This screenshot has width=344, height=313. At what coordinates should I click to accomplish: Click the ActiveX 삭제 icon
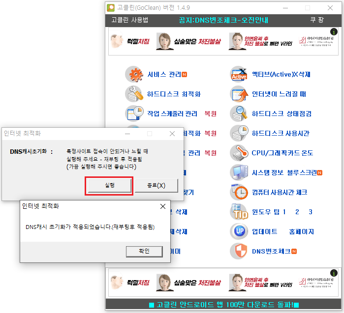click(239, 74)
